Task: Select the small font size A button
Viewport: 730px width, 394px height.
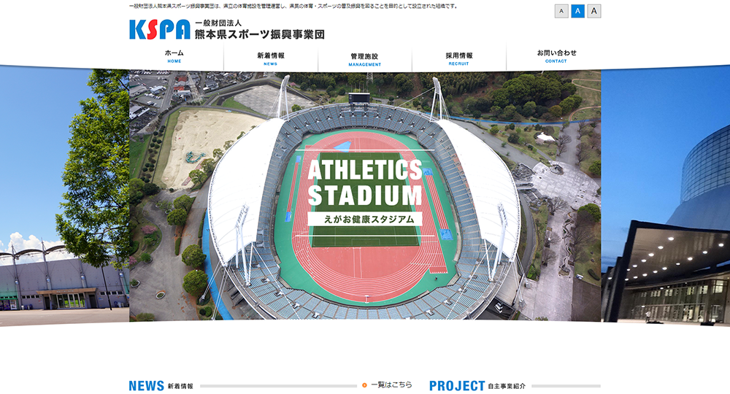Action: [x=561, y=11]
